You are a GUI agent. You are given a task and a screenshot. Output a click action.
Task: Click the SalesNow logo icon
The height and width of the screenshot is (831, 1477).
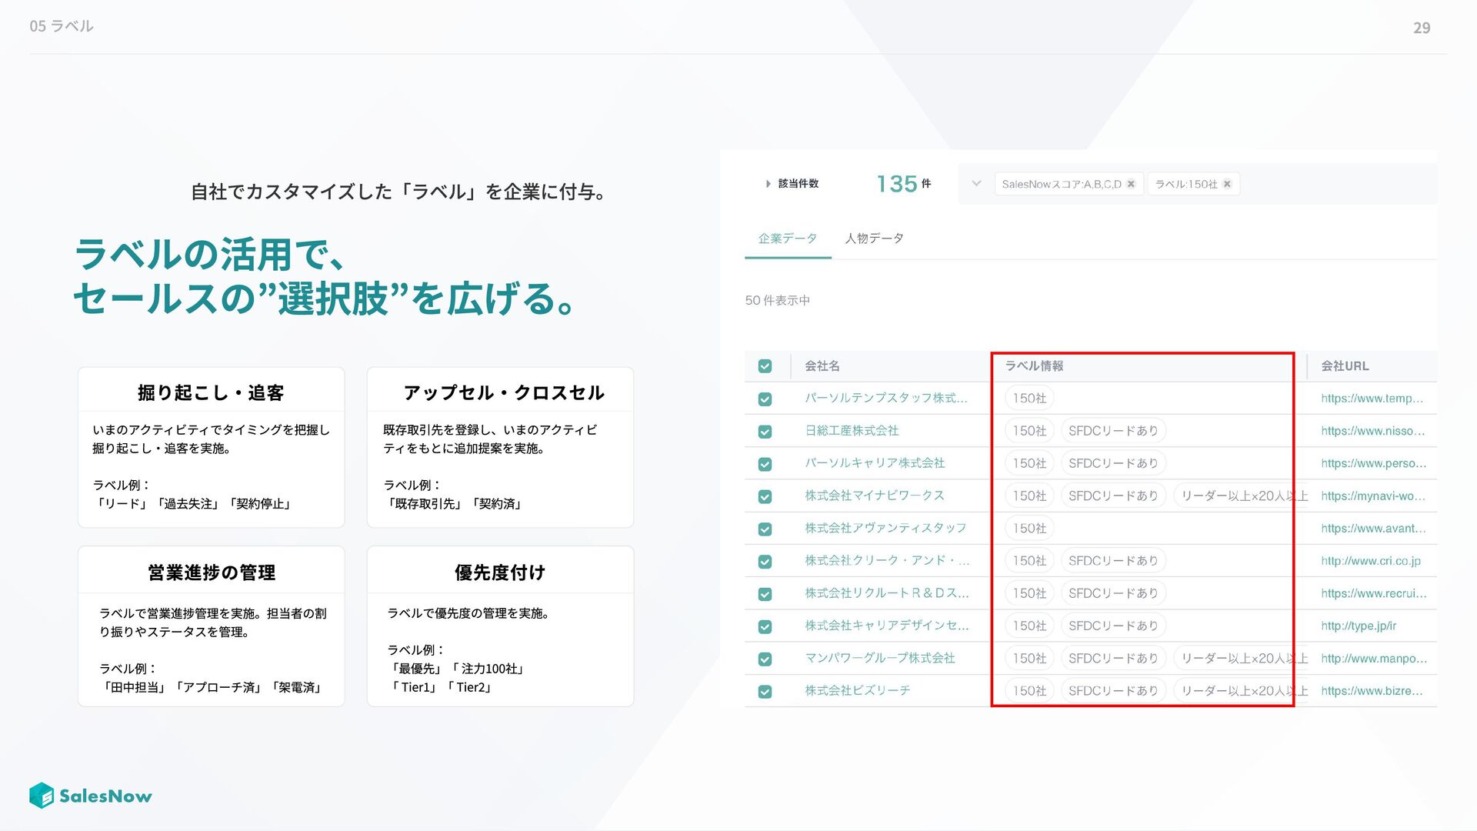click(x=42, y=796)
